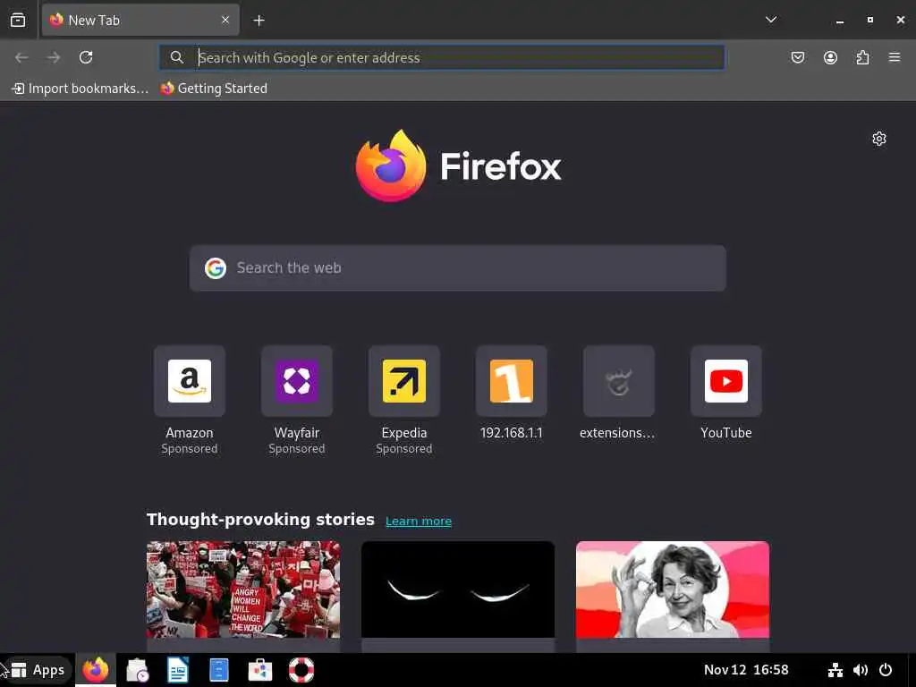The height and width of the screenshot is (687, 916).
Task: Open the Extensions puzzle icon
Action: click(862, 57)
